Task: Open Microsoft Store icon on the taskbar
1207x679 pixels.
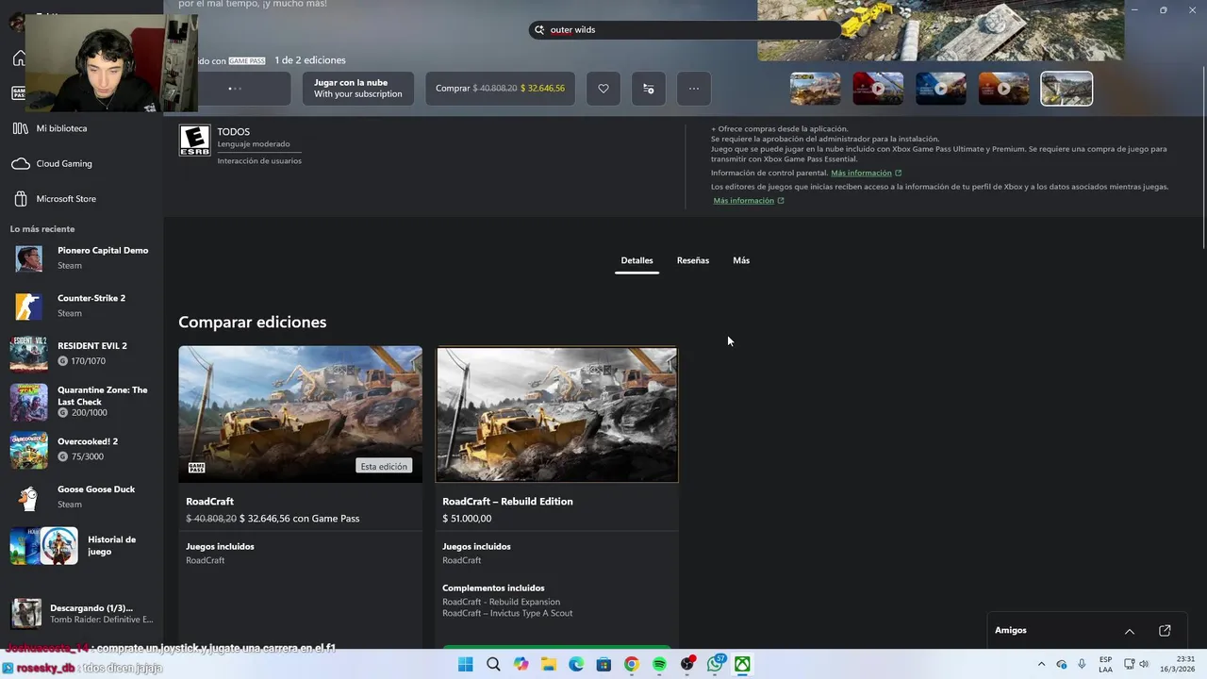Action: [603, 665]
